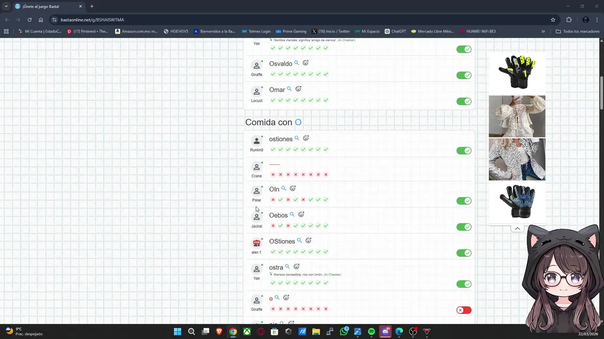Open the Xbox app in the taskbar
This screenshot has width=604, height=339.
247,331
